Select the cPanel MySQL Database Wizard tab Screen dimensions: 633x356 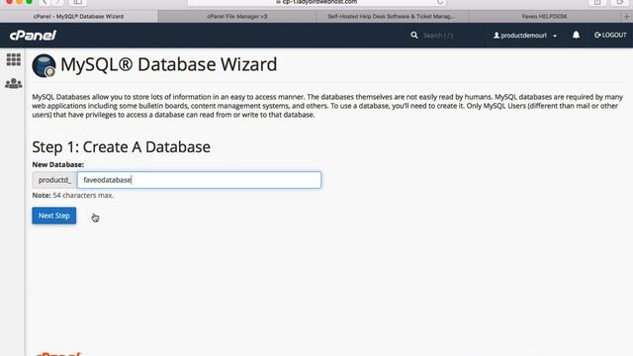[79, 17]
